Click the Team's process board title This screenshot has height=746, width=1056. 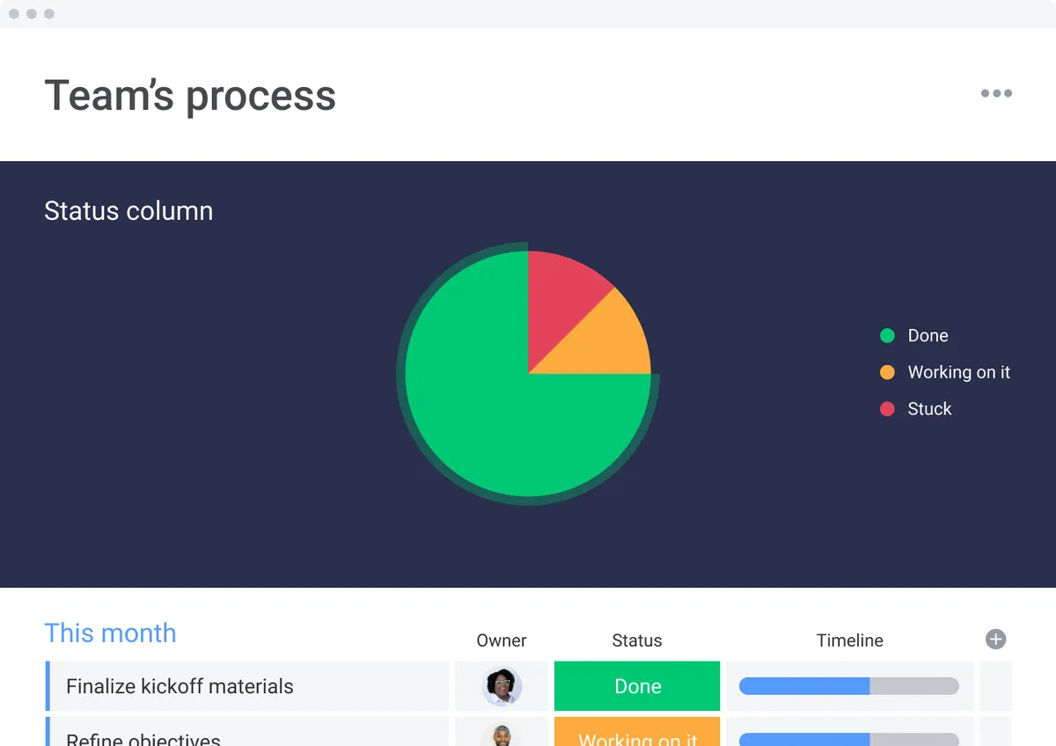(190, 95)
